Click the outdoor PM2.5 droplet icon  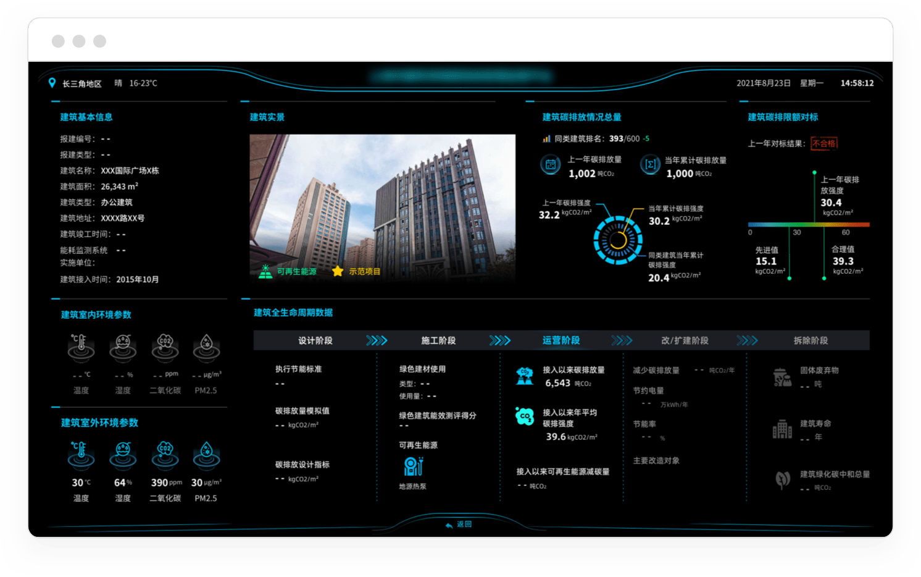tap(206, 456)
